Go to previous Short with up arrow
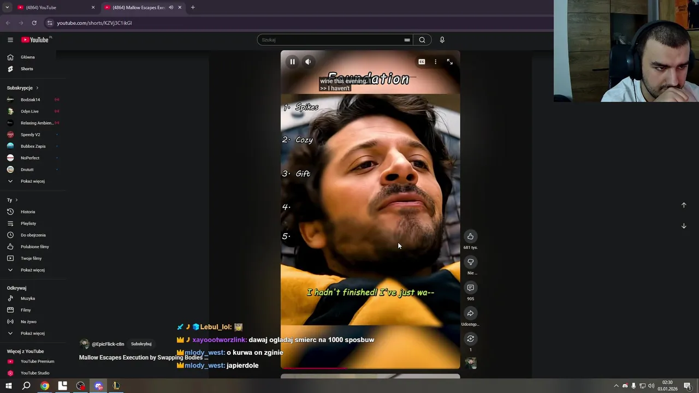699x393 pixels. click(x=684, y=205)
